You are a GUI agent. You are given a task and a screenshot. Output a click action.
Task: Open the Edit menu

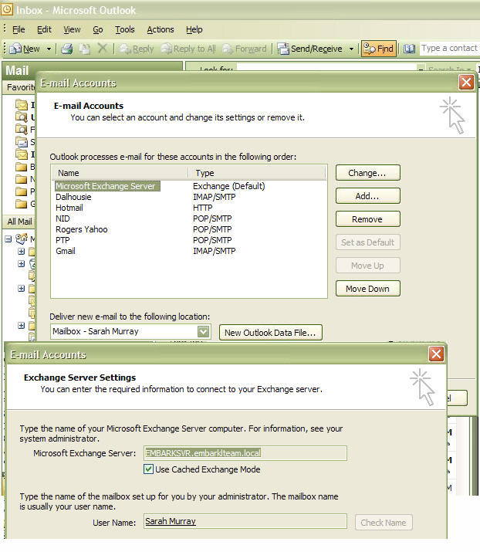pyautogui.click(x=44, y=29)
